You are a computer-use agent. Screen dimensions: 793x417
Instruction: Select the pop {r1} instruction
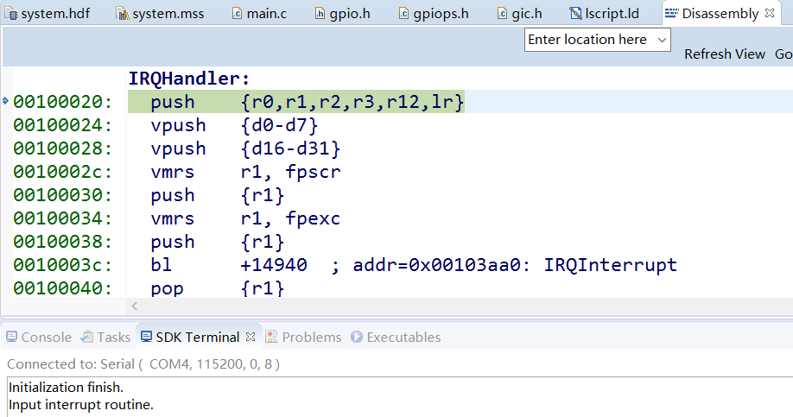[x=218, y=288]
